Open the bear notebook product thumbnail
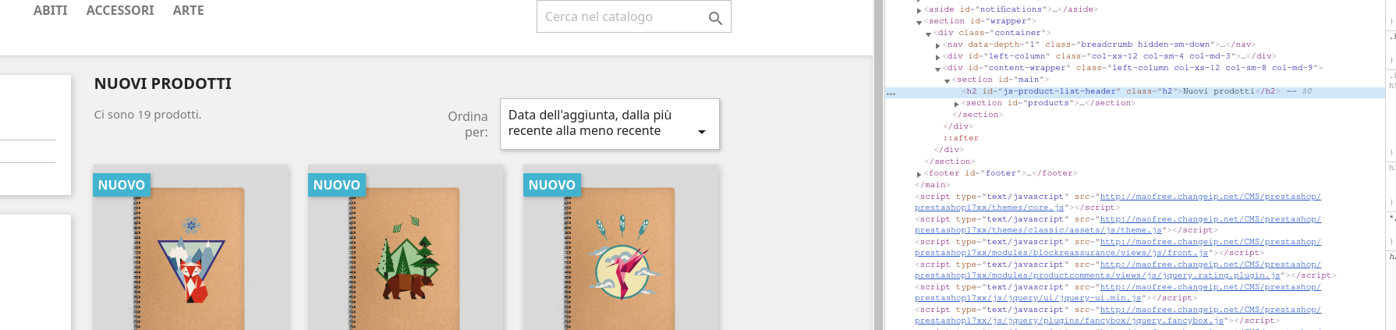 coord(406,247)
